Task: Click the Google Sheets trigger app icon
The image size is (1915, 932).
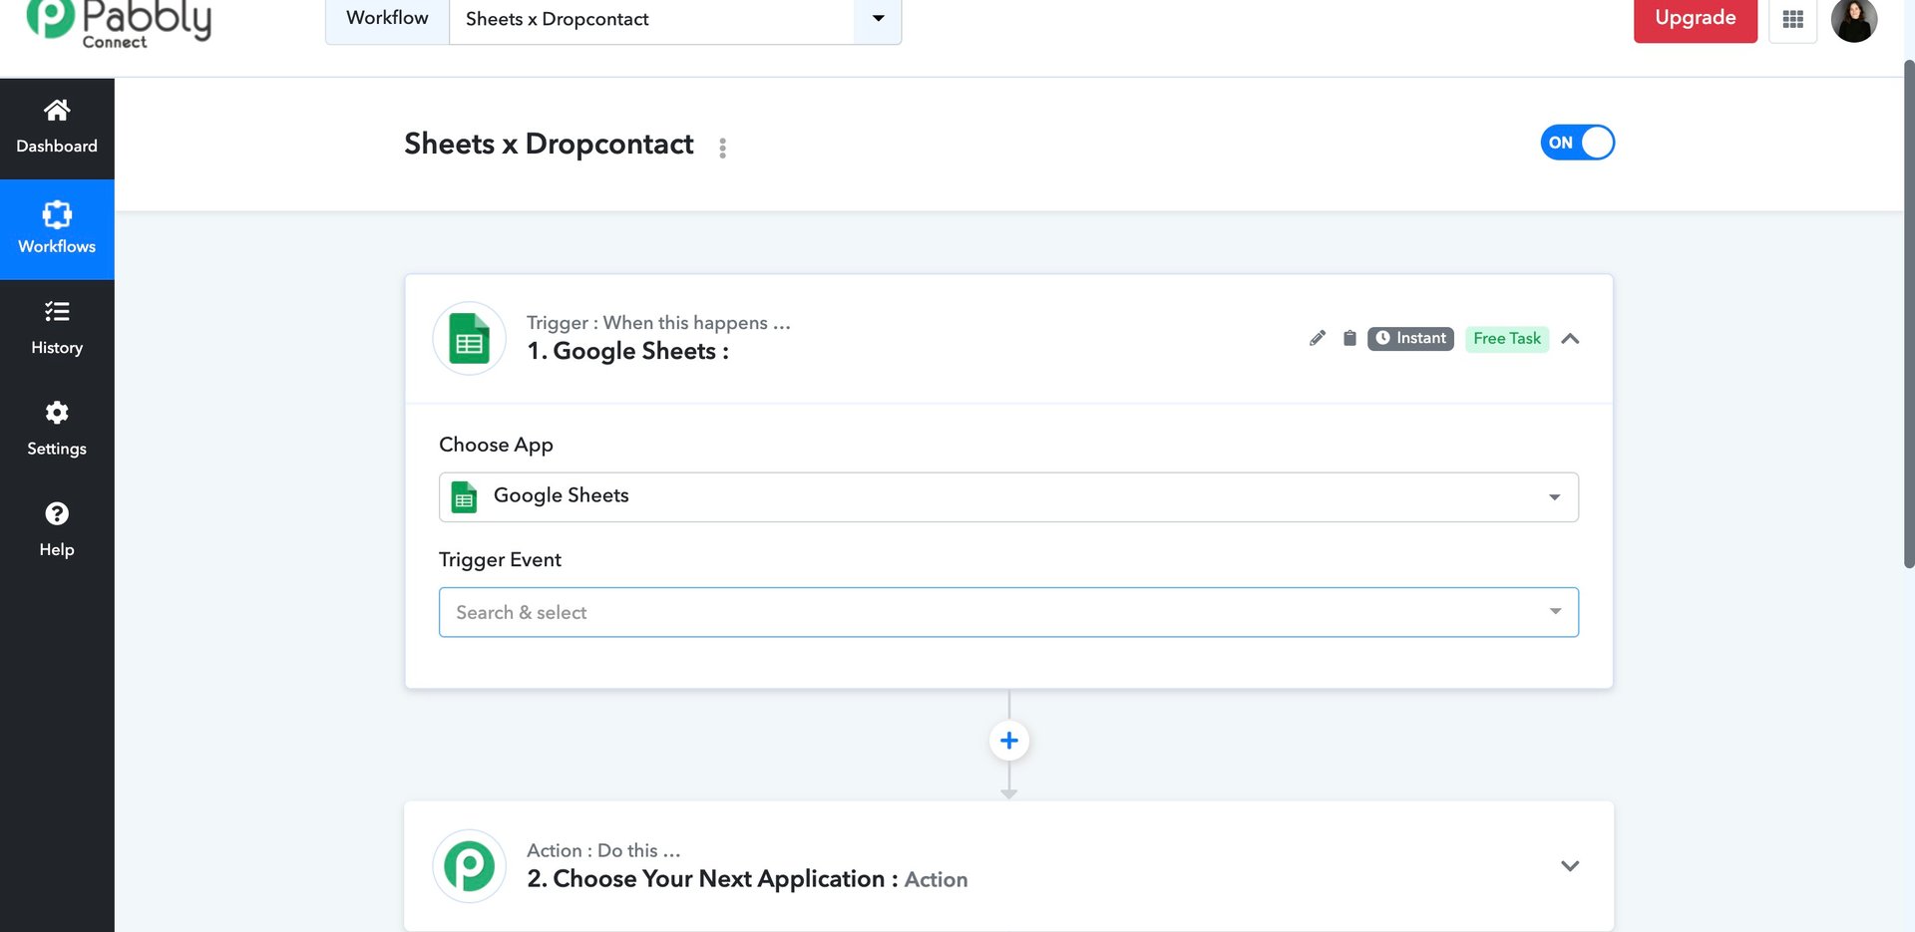Action: (469, 338)
